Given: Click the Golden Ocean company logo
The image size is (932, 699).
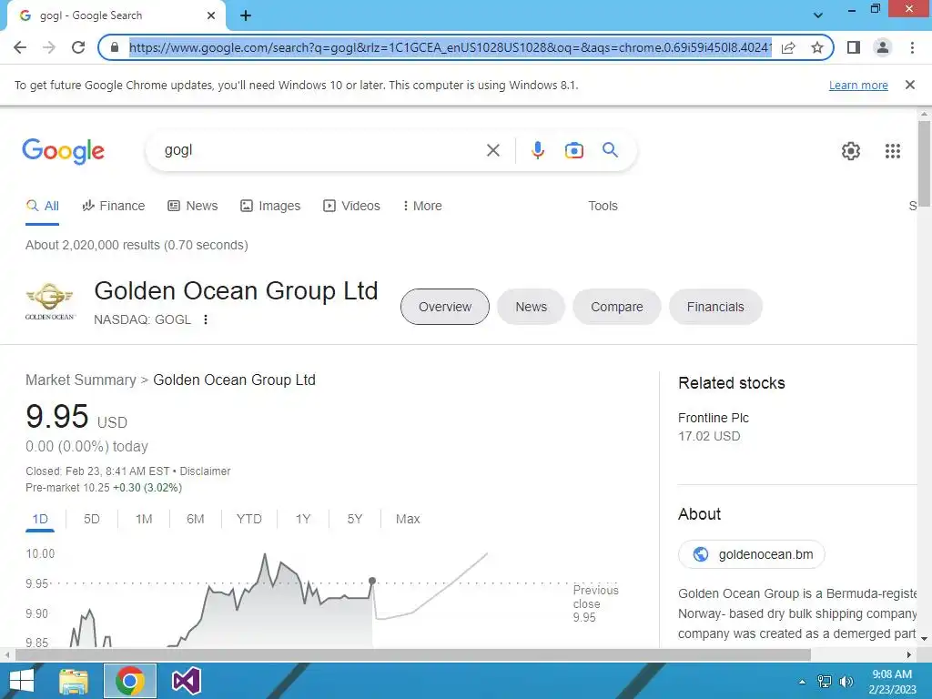Looking at the screenshot, I should pos(50,301).
